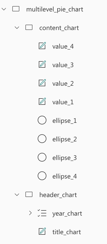Click the pencil icon next to title_chart
The width and height of the screenshot is (107, 244).
click(42, 231)
